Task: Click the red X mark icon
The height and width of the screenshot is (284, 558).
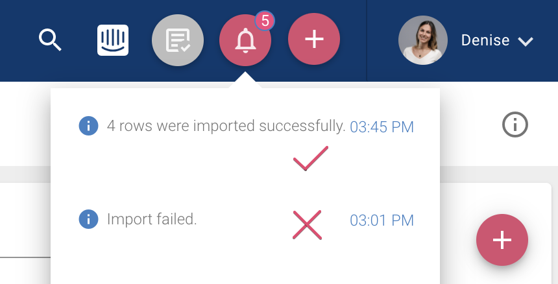Action: coord(307,225)
